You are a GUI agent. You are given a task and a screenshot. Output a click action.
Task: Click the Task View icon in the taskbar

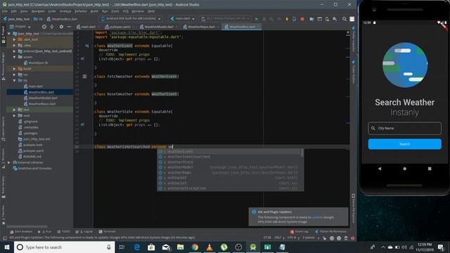pos(122,247)
